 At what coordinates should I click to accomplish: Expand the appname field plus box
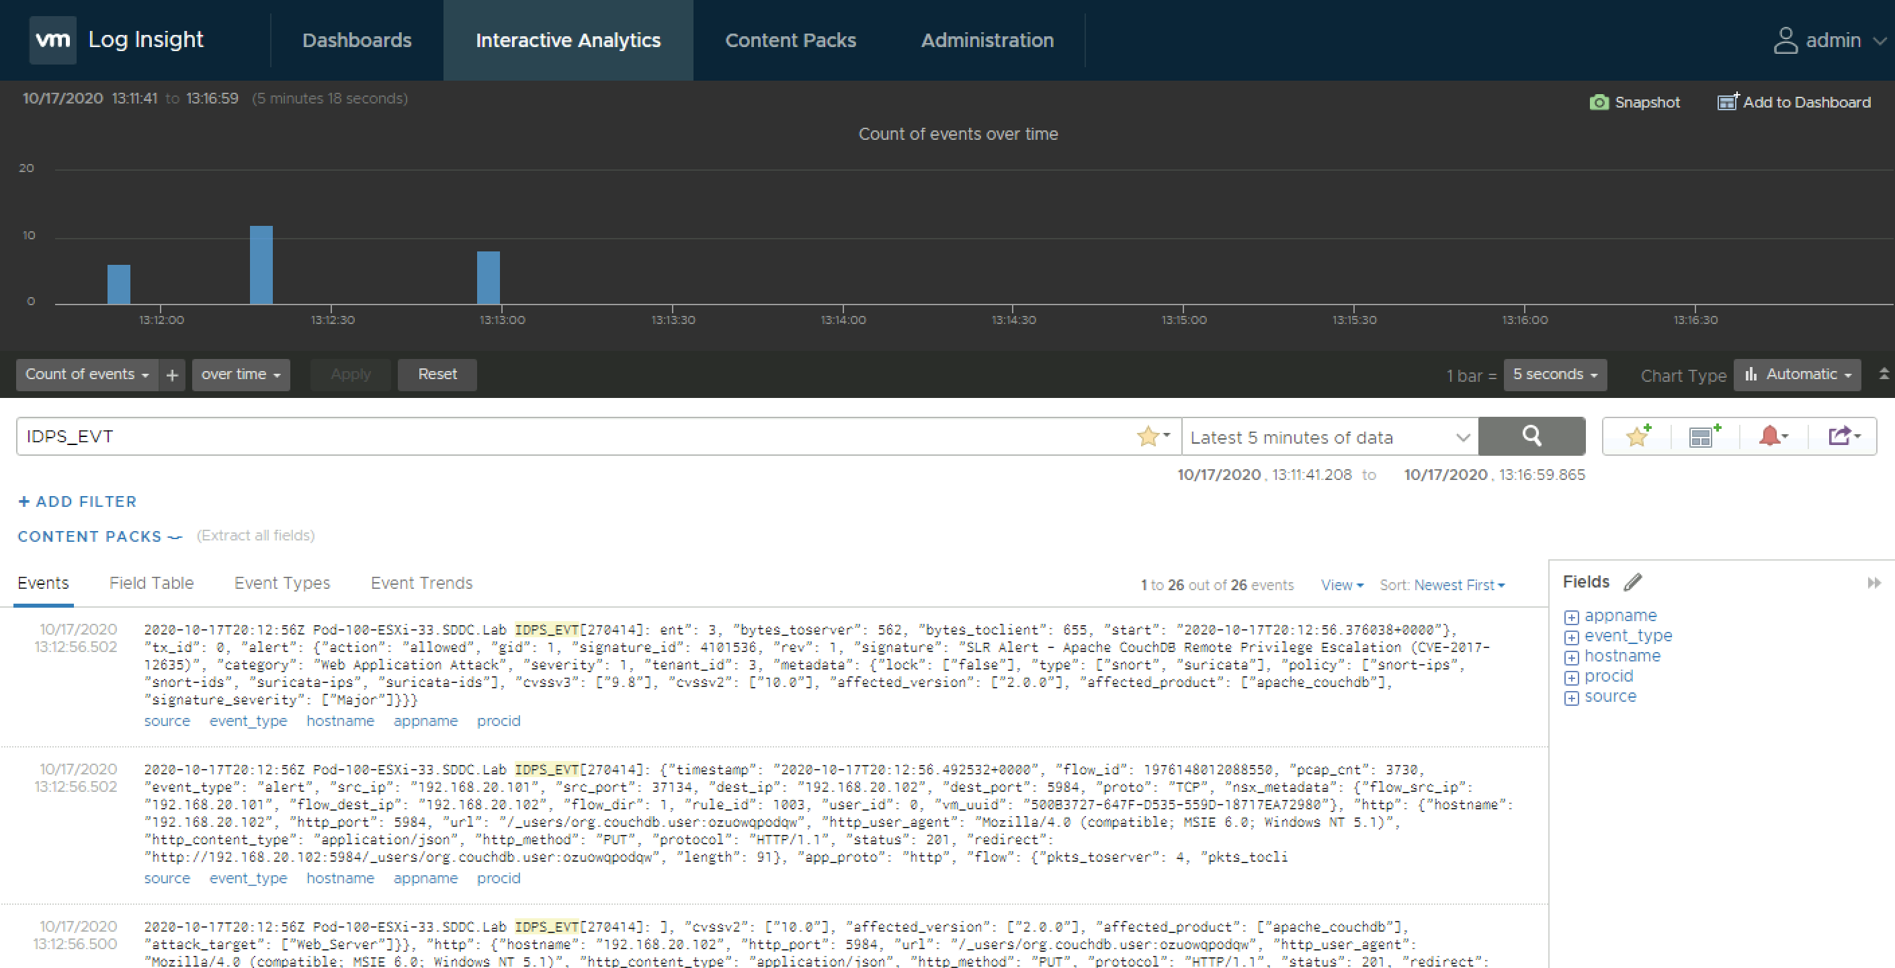1571,617
